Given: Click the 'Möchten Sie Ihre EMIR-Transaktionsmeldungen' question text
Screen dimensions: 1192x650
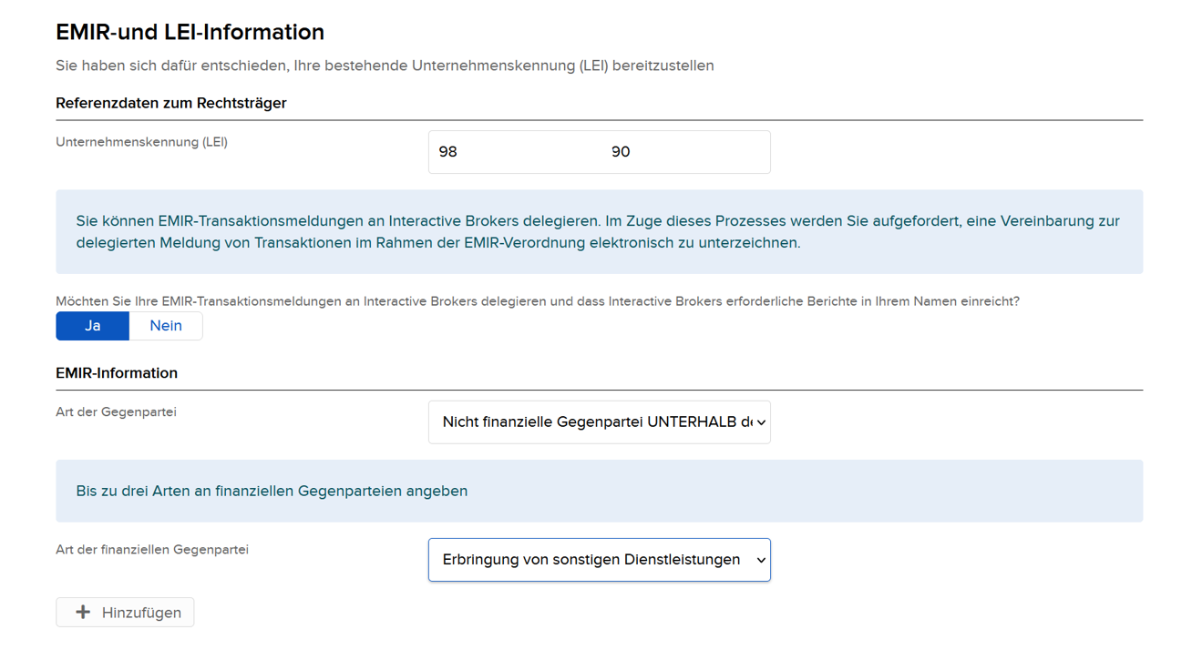Looking at the screenshot, I should tap(537, 301).
